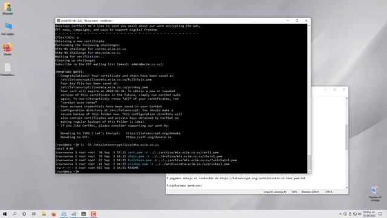Click the eff.org/donate-le URL in the terminal
Image resolution: width=387 pixels, height=218 pixels.
(x=148, y=137)
